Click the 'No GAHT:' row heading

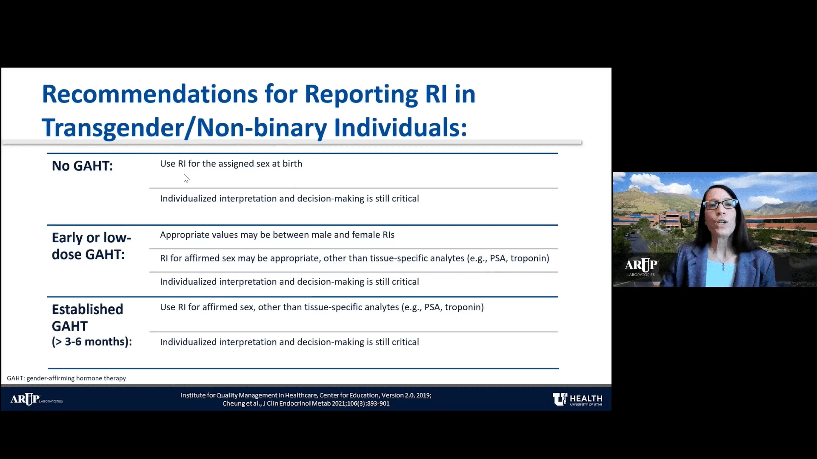click(83, 166)
